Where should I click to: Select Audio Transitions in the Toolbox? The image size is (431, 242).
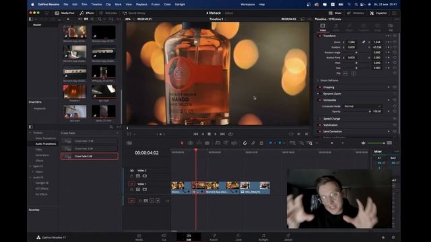tap(46, 144)
